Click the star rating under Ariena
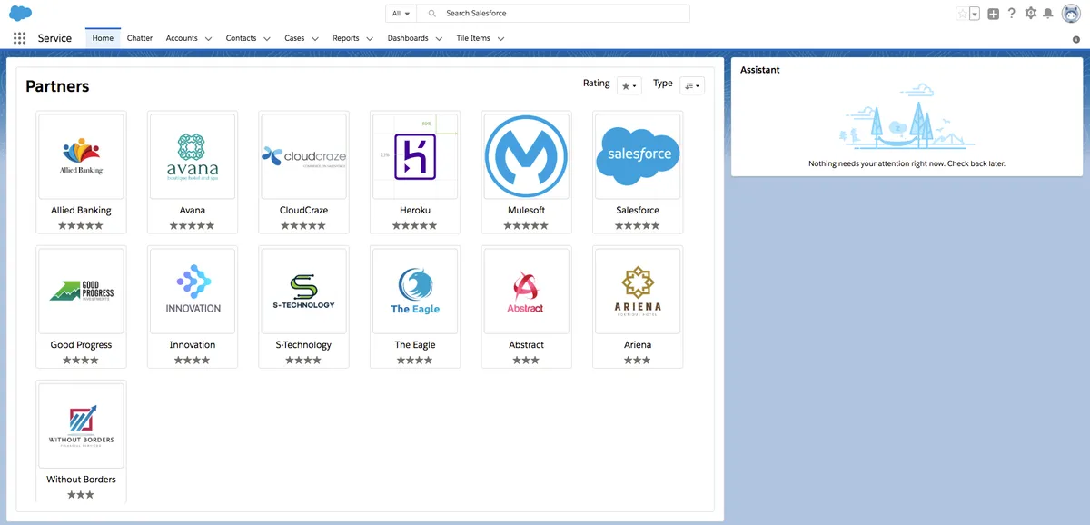This screenshot has height=525, width=1090. pos(638,361)
